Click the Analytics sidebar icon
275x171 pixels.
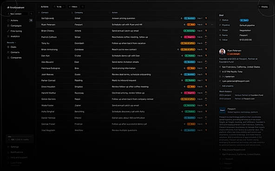point(8,36)
